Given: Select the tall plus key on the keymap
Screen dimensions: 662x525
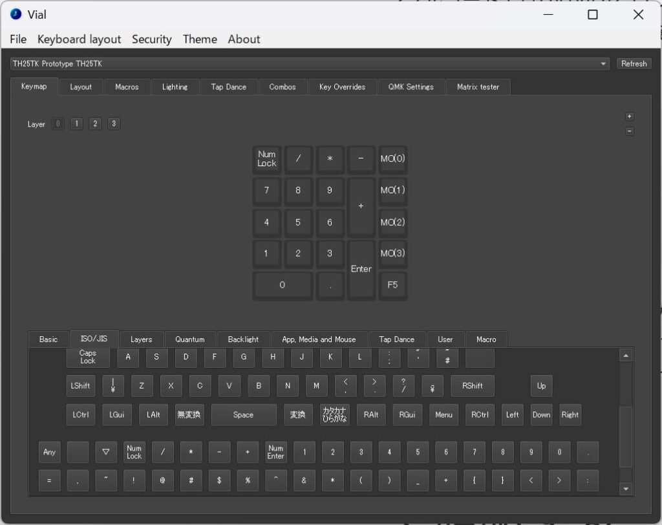Looking at the screenshot, I should pos(361,207).
